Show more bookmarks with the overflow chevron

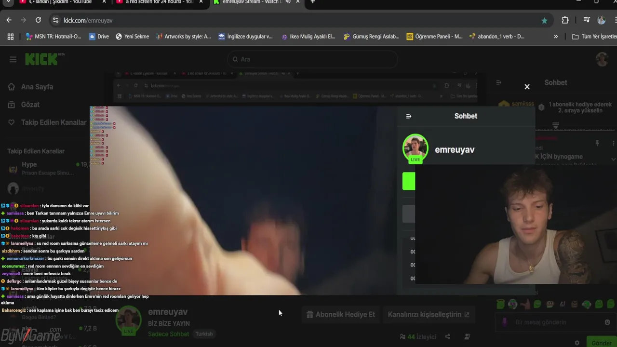(556, 36)
